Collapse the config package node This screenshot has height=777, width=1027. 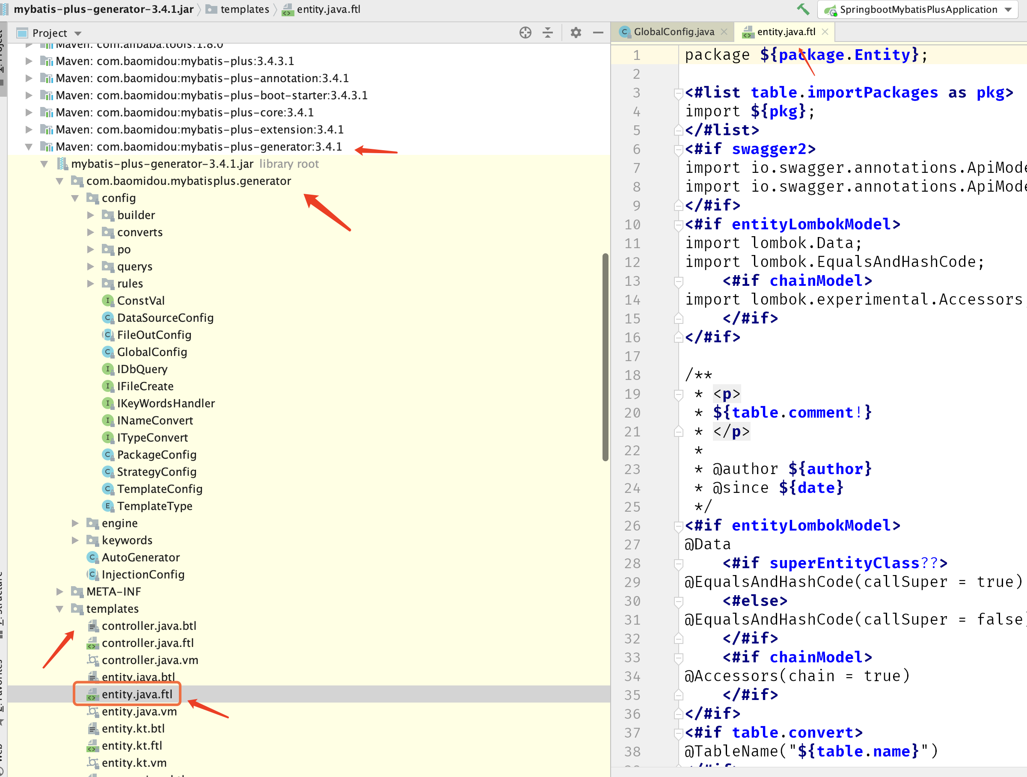click(75, 198)
